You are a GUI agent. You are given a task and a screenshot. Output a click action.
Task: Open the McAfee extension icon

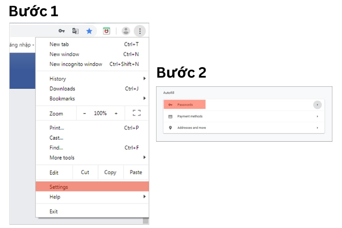[x=106, y=31]
